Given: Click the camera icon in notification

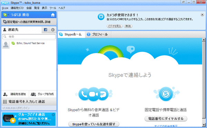Looking at the screenshot, I should point(101,17).
